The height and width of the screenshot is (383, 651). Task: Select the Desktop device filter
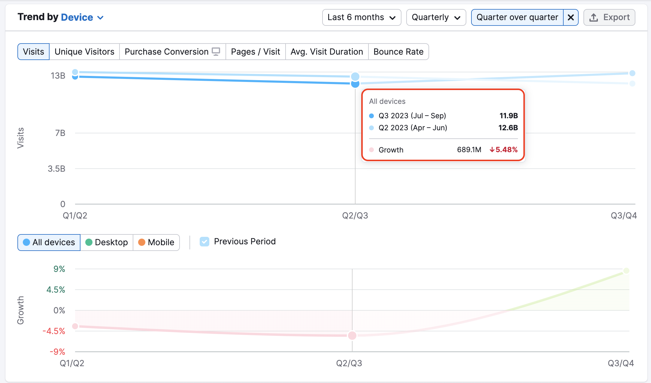pos(107,242)
